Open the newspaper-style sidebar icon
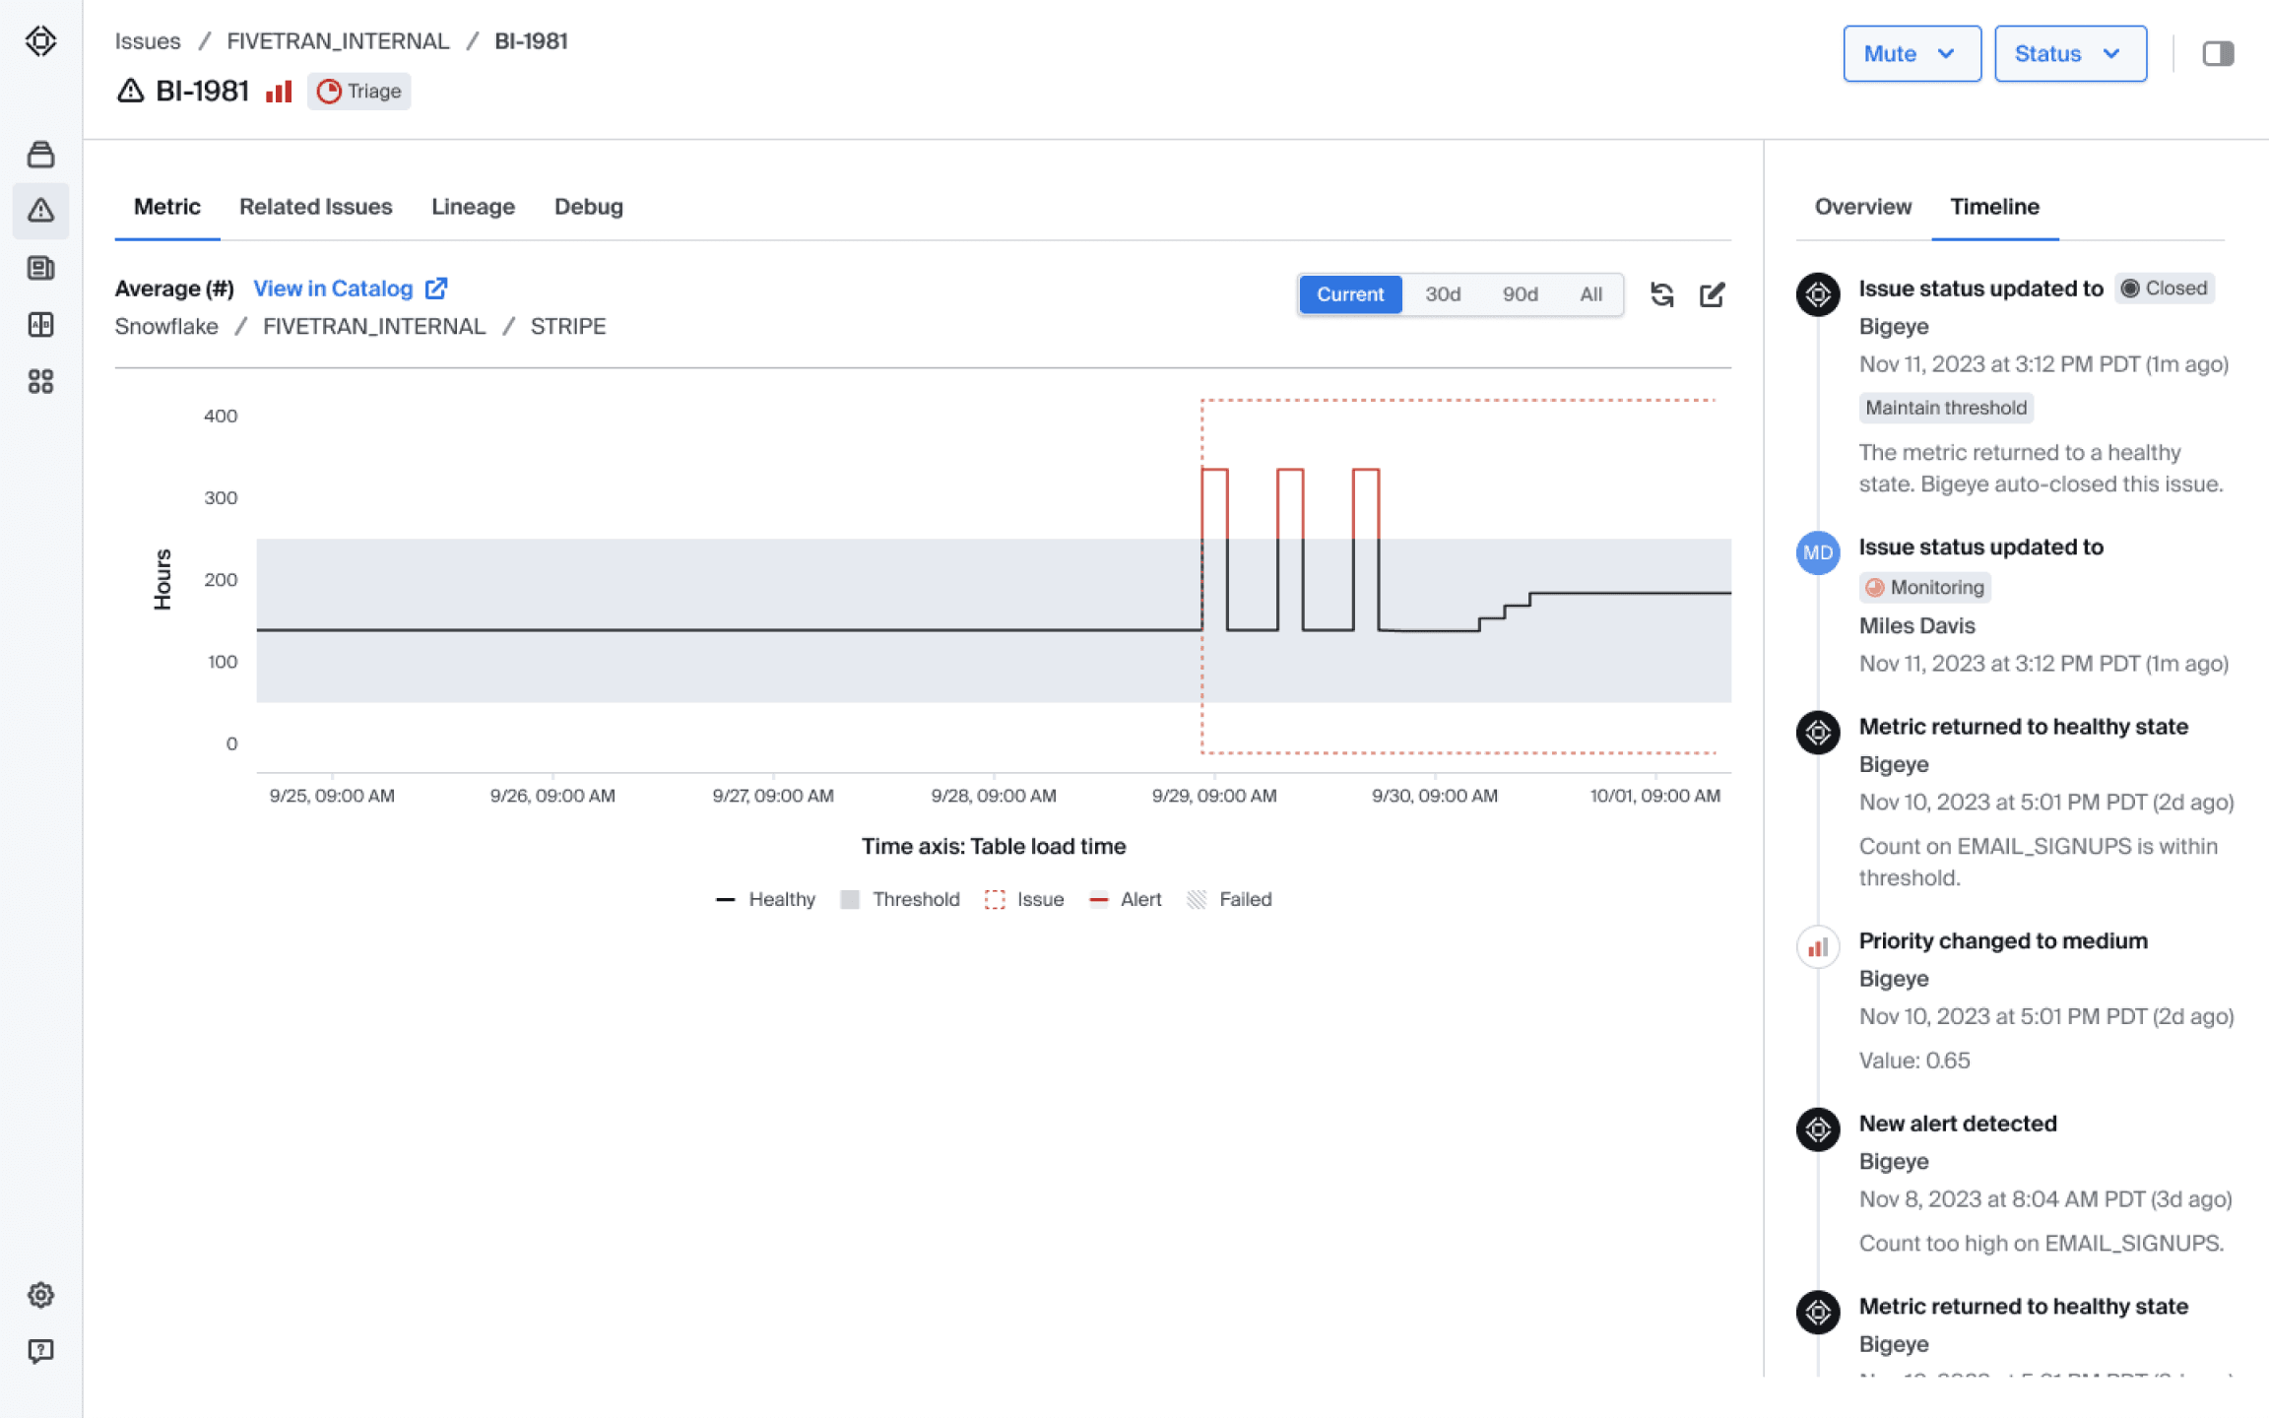2269x1418 pixels. (x=40, y=268)
